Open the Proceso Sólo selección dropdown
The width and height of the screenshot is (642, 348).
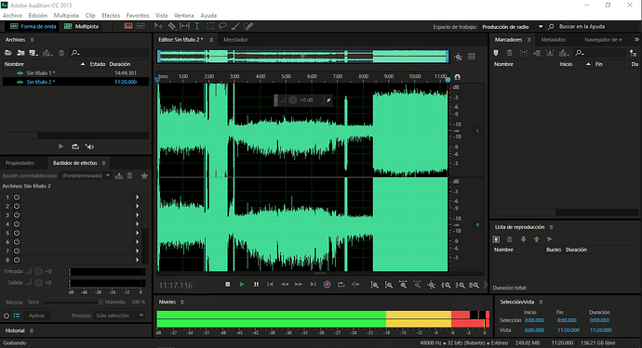point(119,316)
